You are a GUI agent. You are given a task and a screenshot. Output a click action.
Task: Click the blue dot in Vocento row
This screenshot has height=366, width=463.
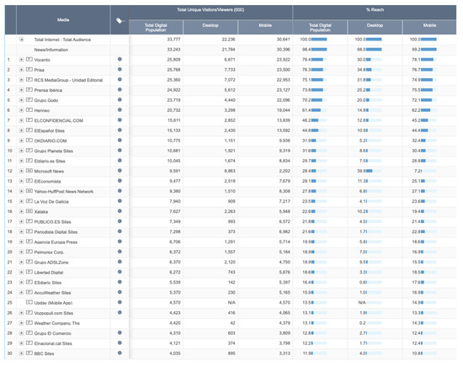pos(120,60)
